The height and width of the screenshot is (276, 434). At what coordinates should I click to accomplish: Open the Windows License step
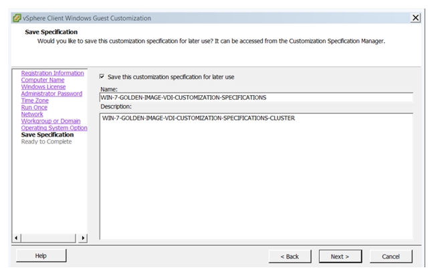tap(43, 87)
